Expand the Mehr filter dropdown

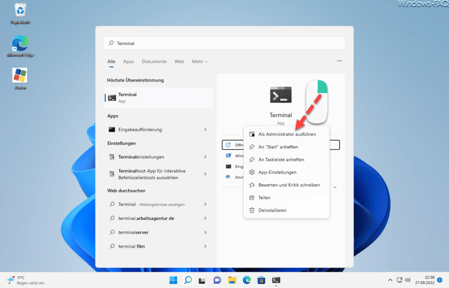click(200, 61)
